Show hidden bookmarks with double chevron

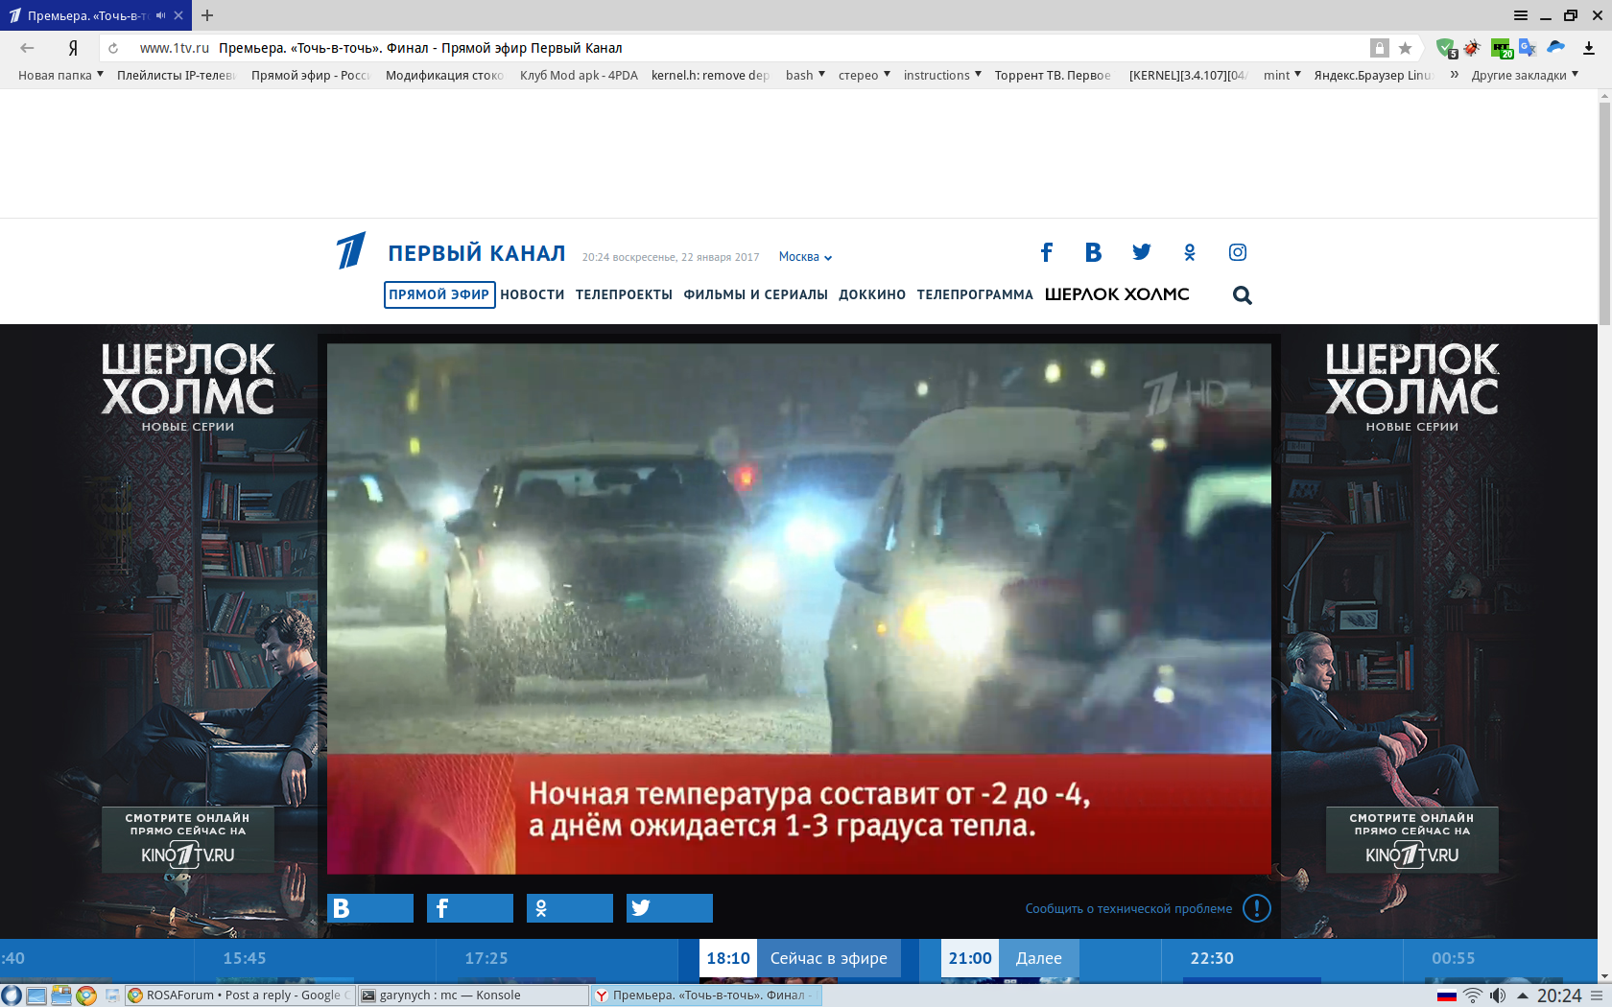click(x=1455, y=75)
